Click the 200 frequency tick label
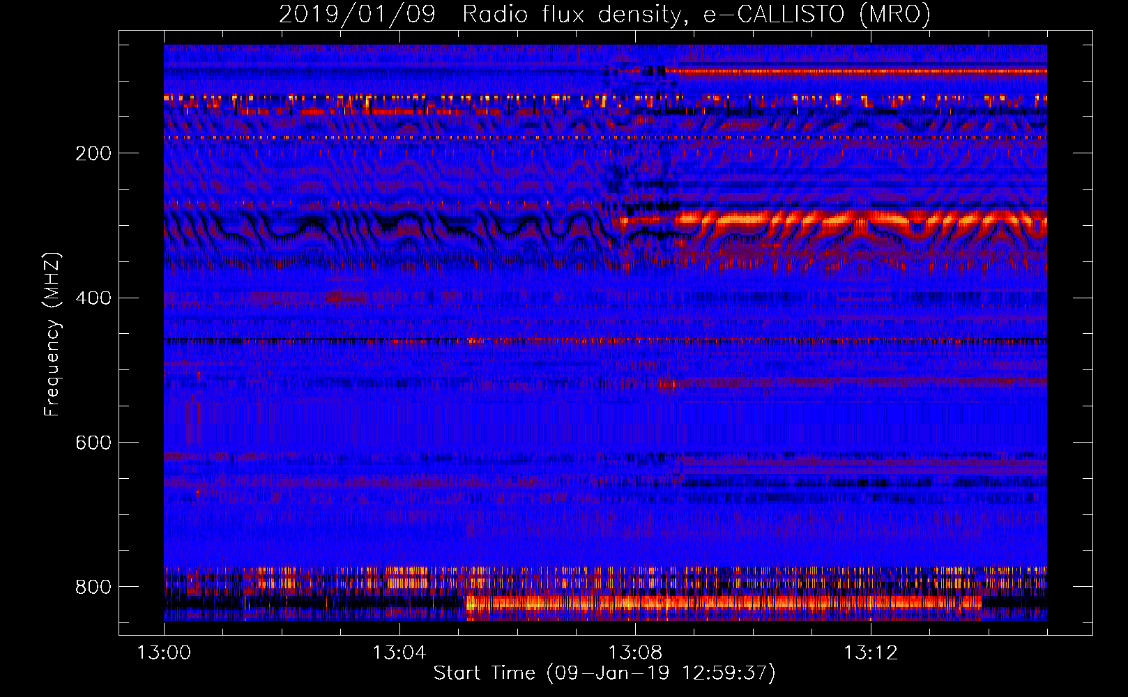 (x=93, y=153)
